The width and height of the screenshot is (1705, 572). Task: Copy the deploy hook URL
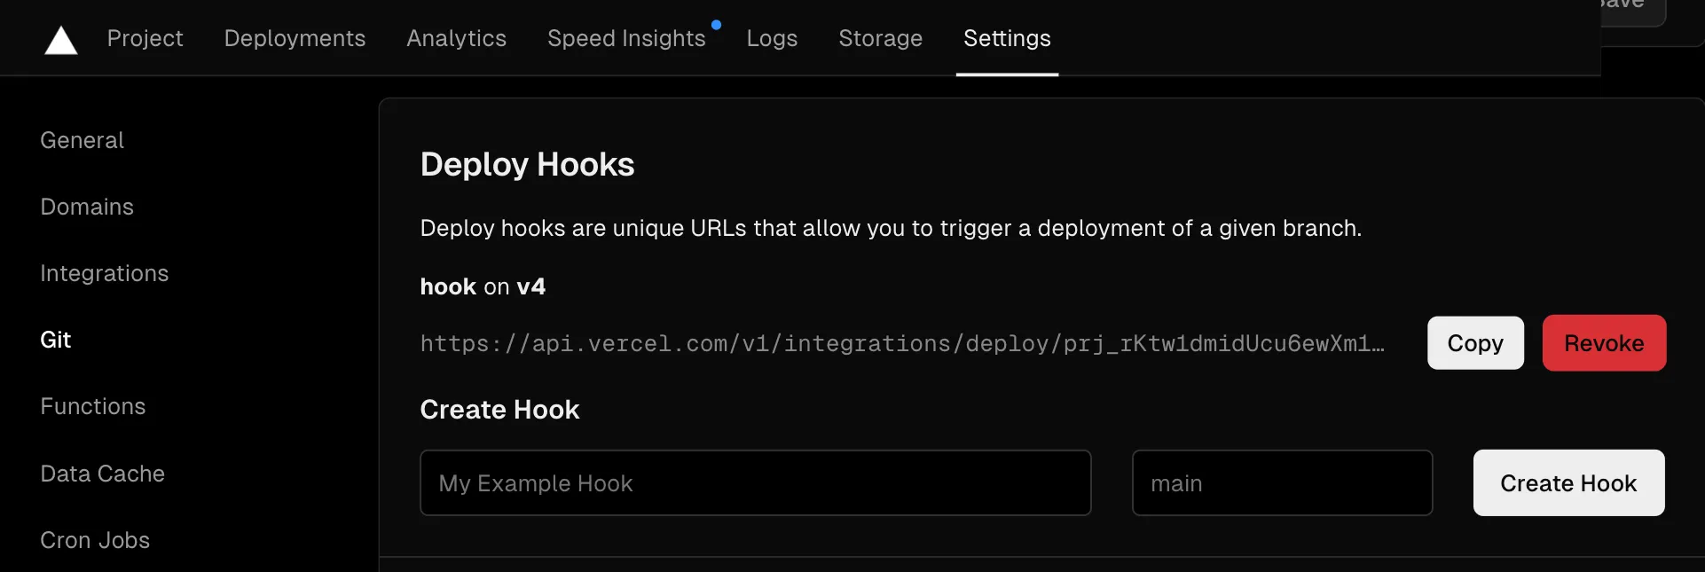coord(1474,343)
